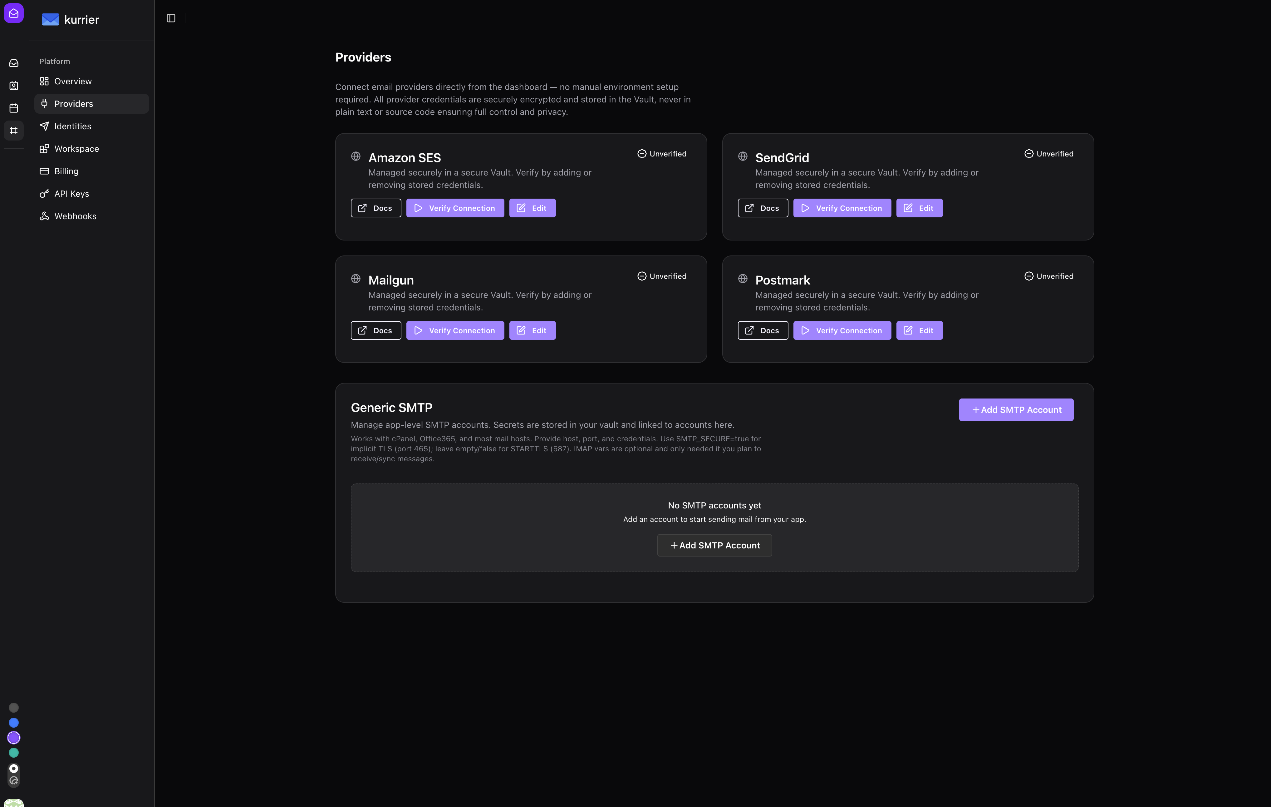Viewport: 1271px width, 807px height.
Task: Open the contacts icon in left rail
Action: (14, 86)
